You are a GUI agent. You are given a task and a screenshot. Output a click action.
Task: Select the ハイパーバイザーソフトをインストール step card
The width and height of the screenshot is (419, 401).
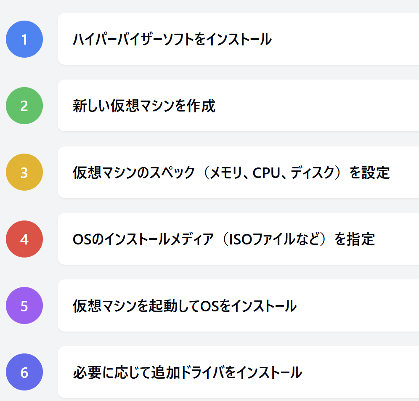(x=238, y=39)
